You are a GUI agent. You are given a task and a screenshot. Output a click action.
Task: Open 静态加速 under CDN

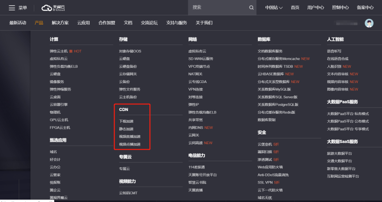coord(126,129)
